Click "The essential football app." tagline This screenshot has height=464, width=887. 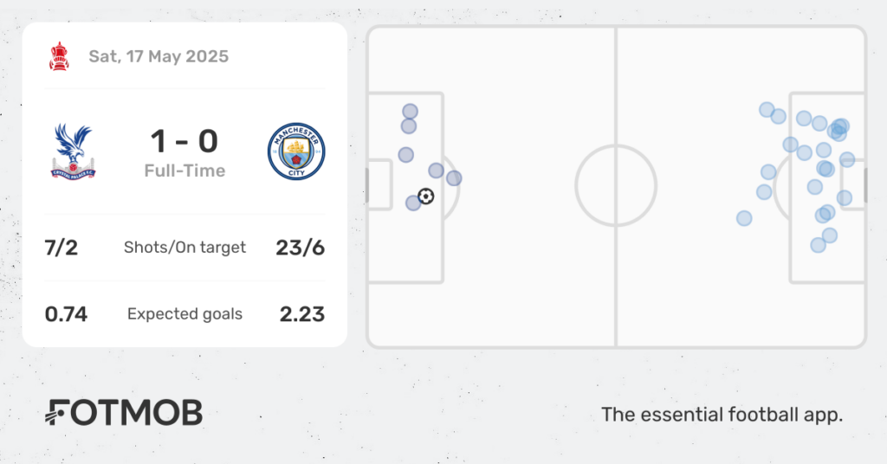click(x=722, y=415)
